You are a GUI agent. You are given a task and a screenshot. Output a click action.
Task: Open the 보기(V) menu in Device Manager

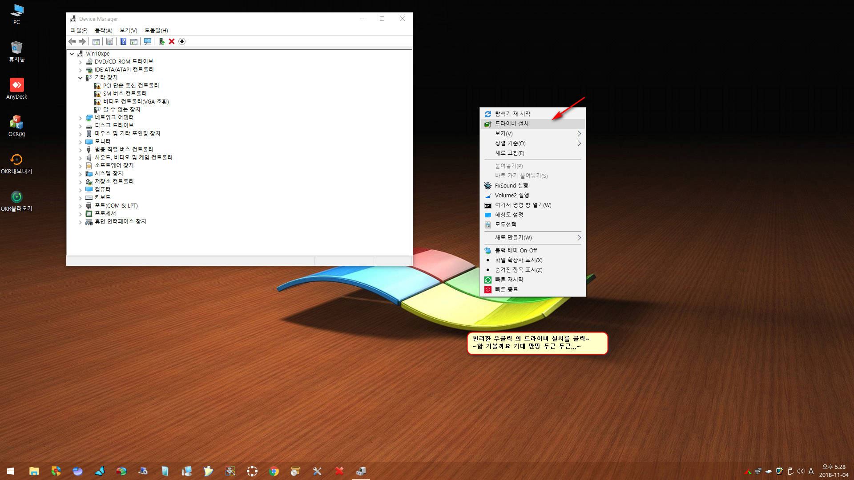pyautogui.click(x=128, y=30)
